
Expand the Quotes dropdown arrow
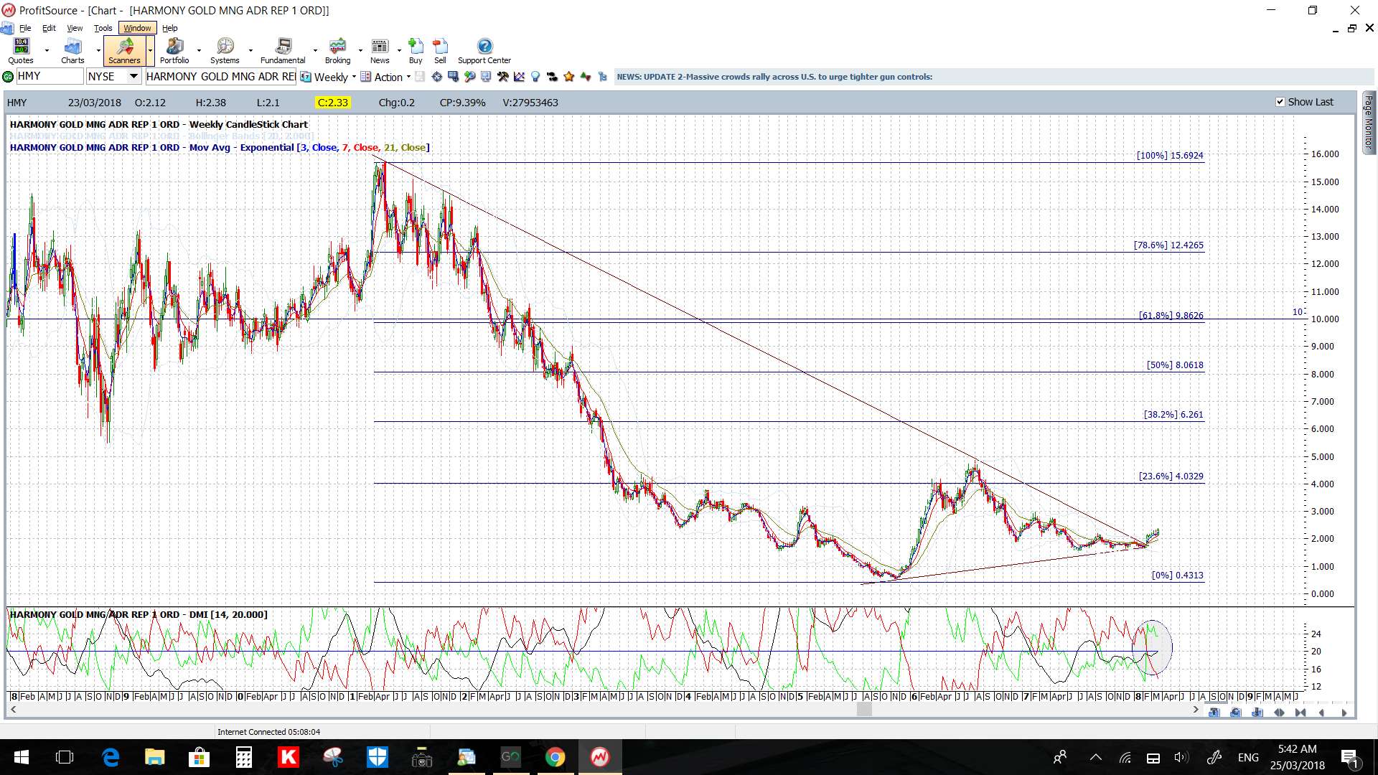(x=47, y=51)
